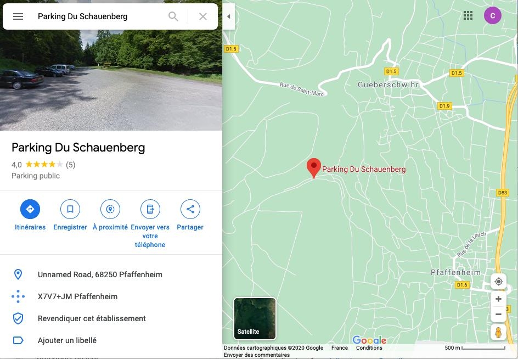Image resolution: width=518 pixels, height=359 pixels.
Task: Switch to Satellite view thumbnail
Action: (255, 318)
